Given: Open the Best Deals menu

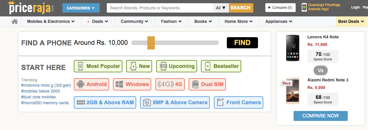Looking at the screenshot, I should click(351, 21).
